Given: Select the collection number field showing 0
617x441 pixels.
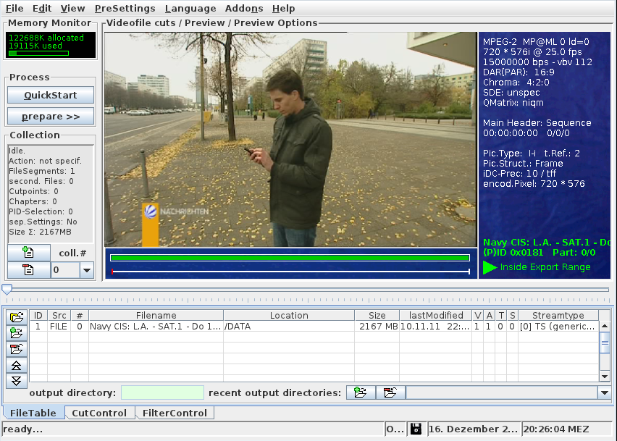Looking at the screenshot, I should 65,270.
